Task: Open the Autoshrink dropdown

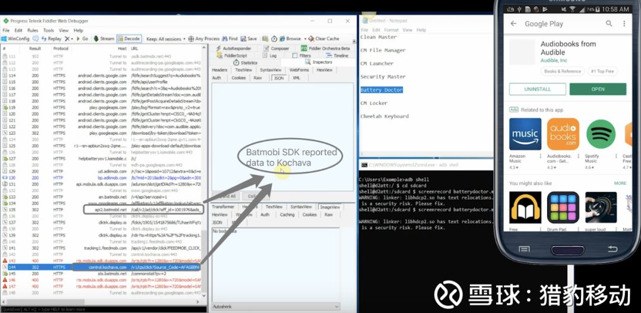Action: point(276,306)
